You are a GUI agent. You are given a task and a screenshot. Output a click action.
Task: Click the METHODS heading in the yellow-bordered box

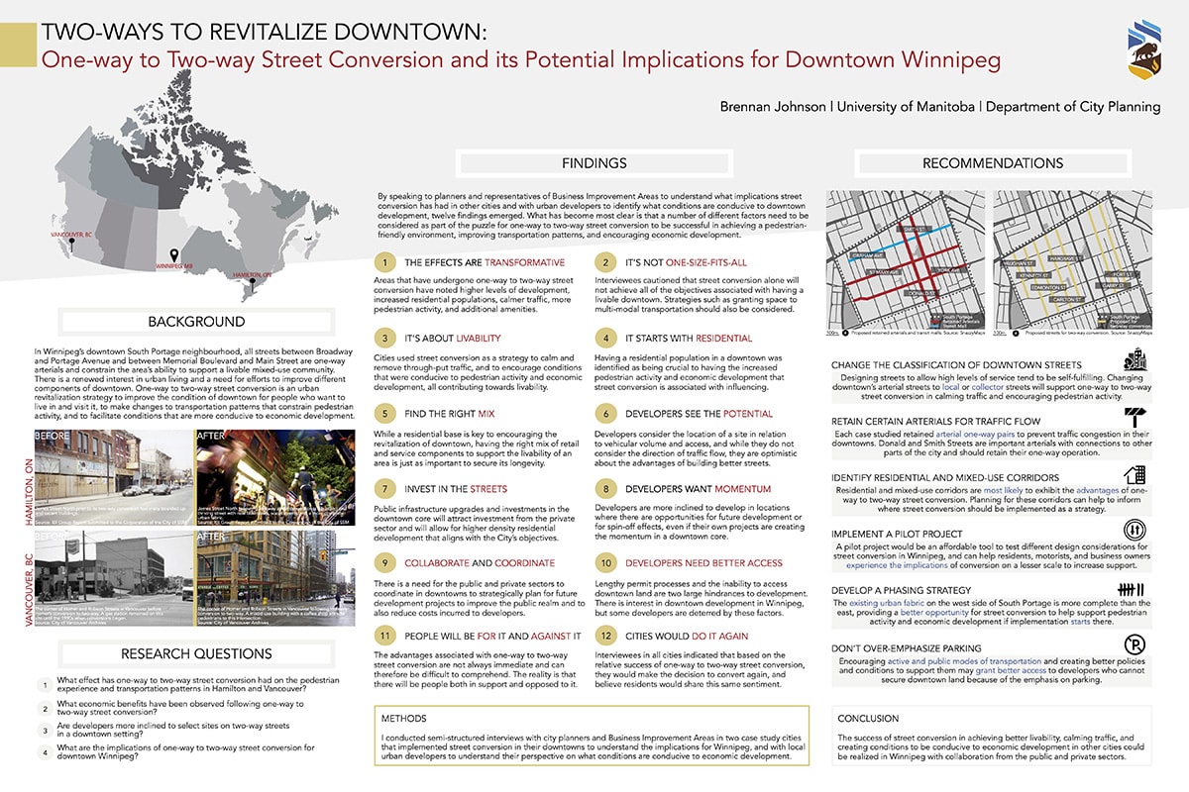tap(404, 718)
